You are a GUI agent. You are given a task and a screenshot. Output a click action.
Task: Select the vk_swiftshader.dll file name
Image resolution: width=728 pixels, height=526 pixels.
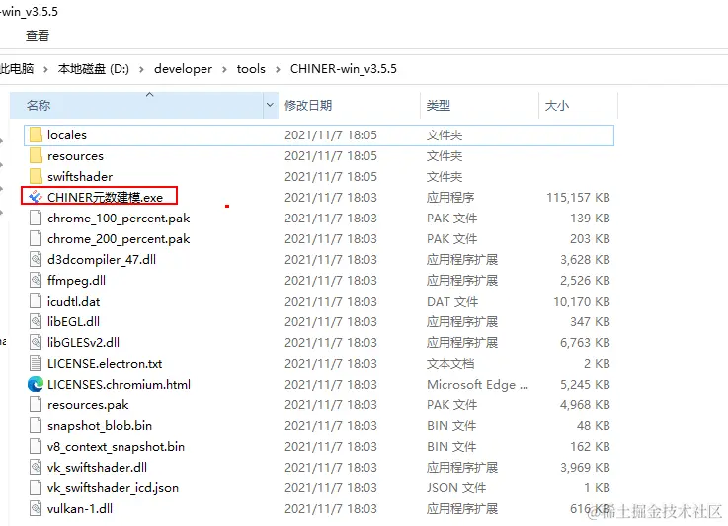97,467
